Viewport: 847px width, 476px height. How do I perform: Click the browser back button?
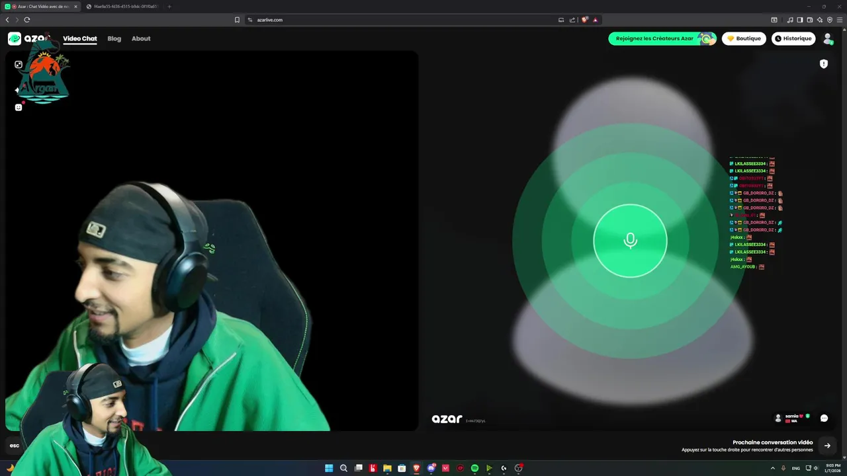click(x=7, y=20)
